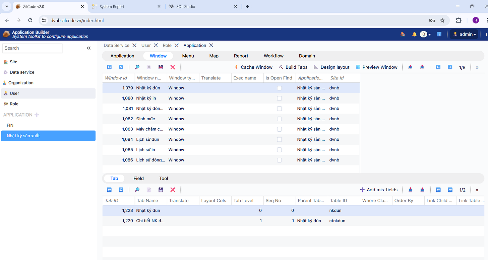Click the refresh icon in Tab toolbar
This screenshot has height=260, width=488.
(x=121, y=190)
